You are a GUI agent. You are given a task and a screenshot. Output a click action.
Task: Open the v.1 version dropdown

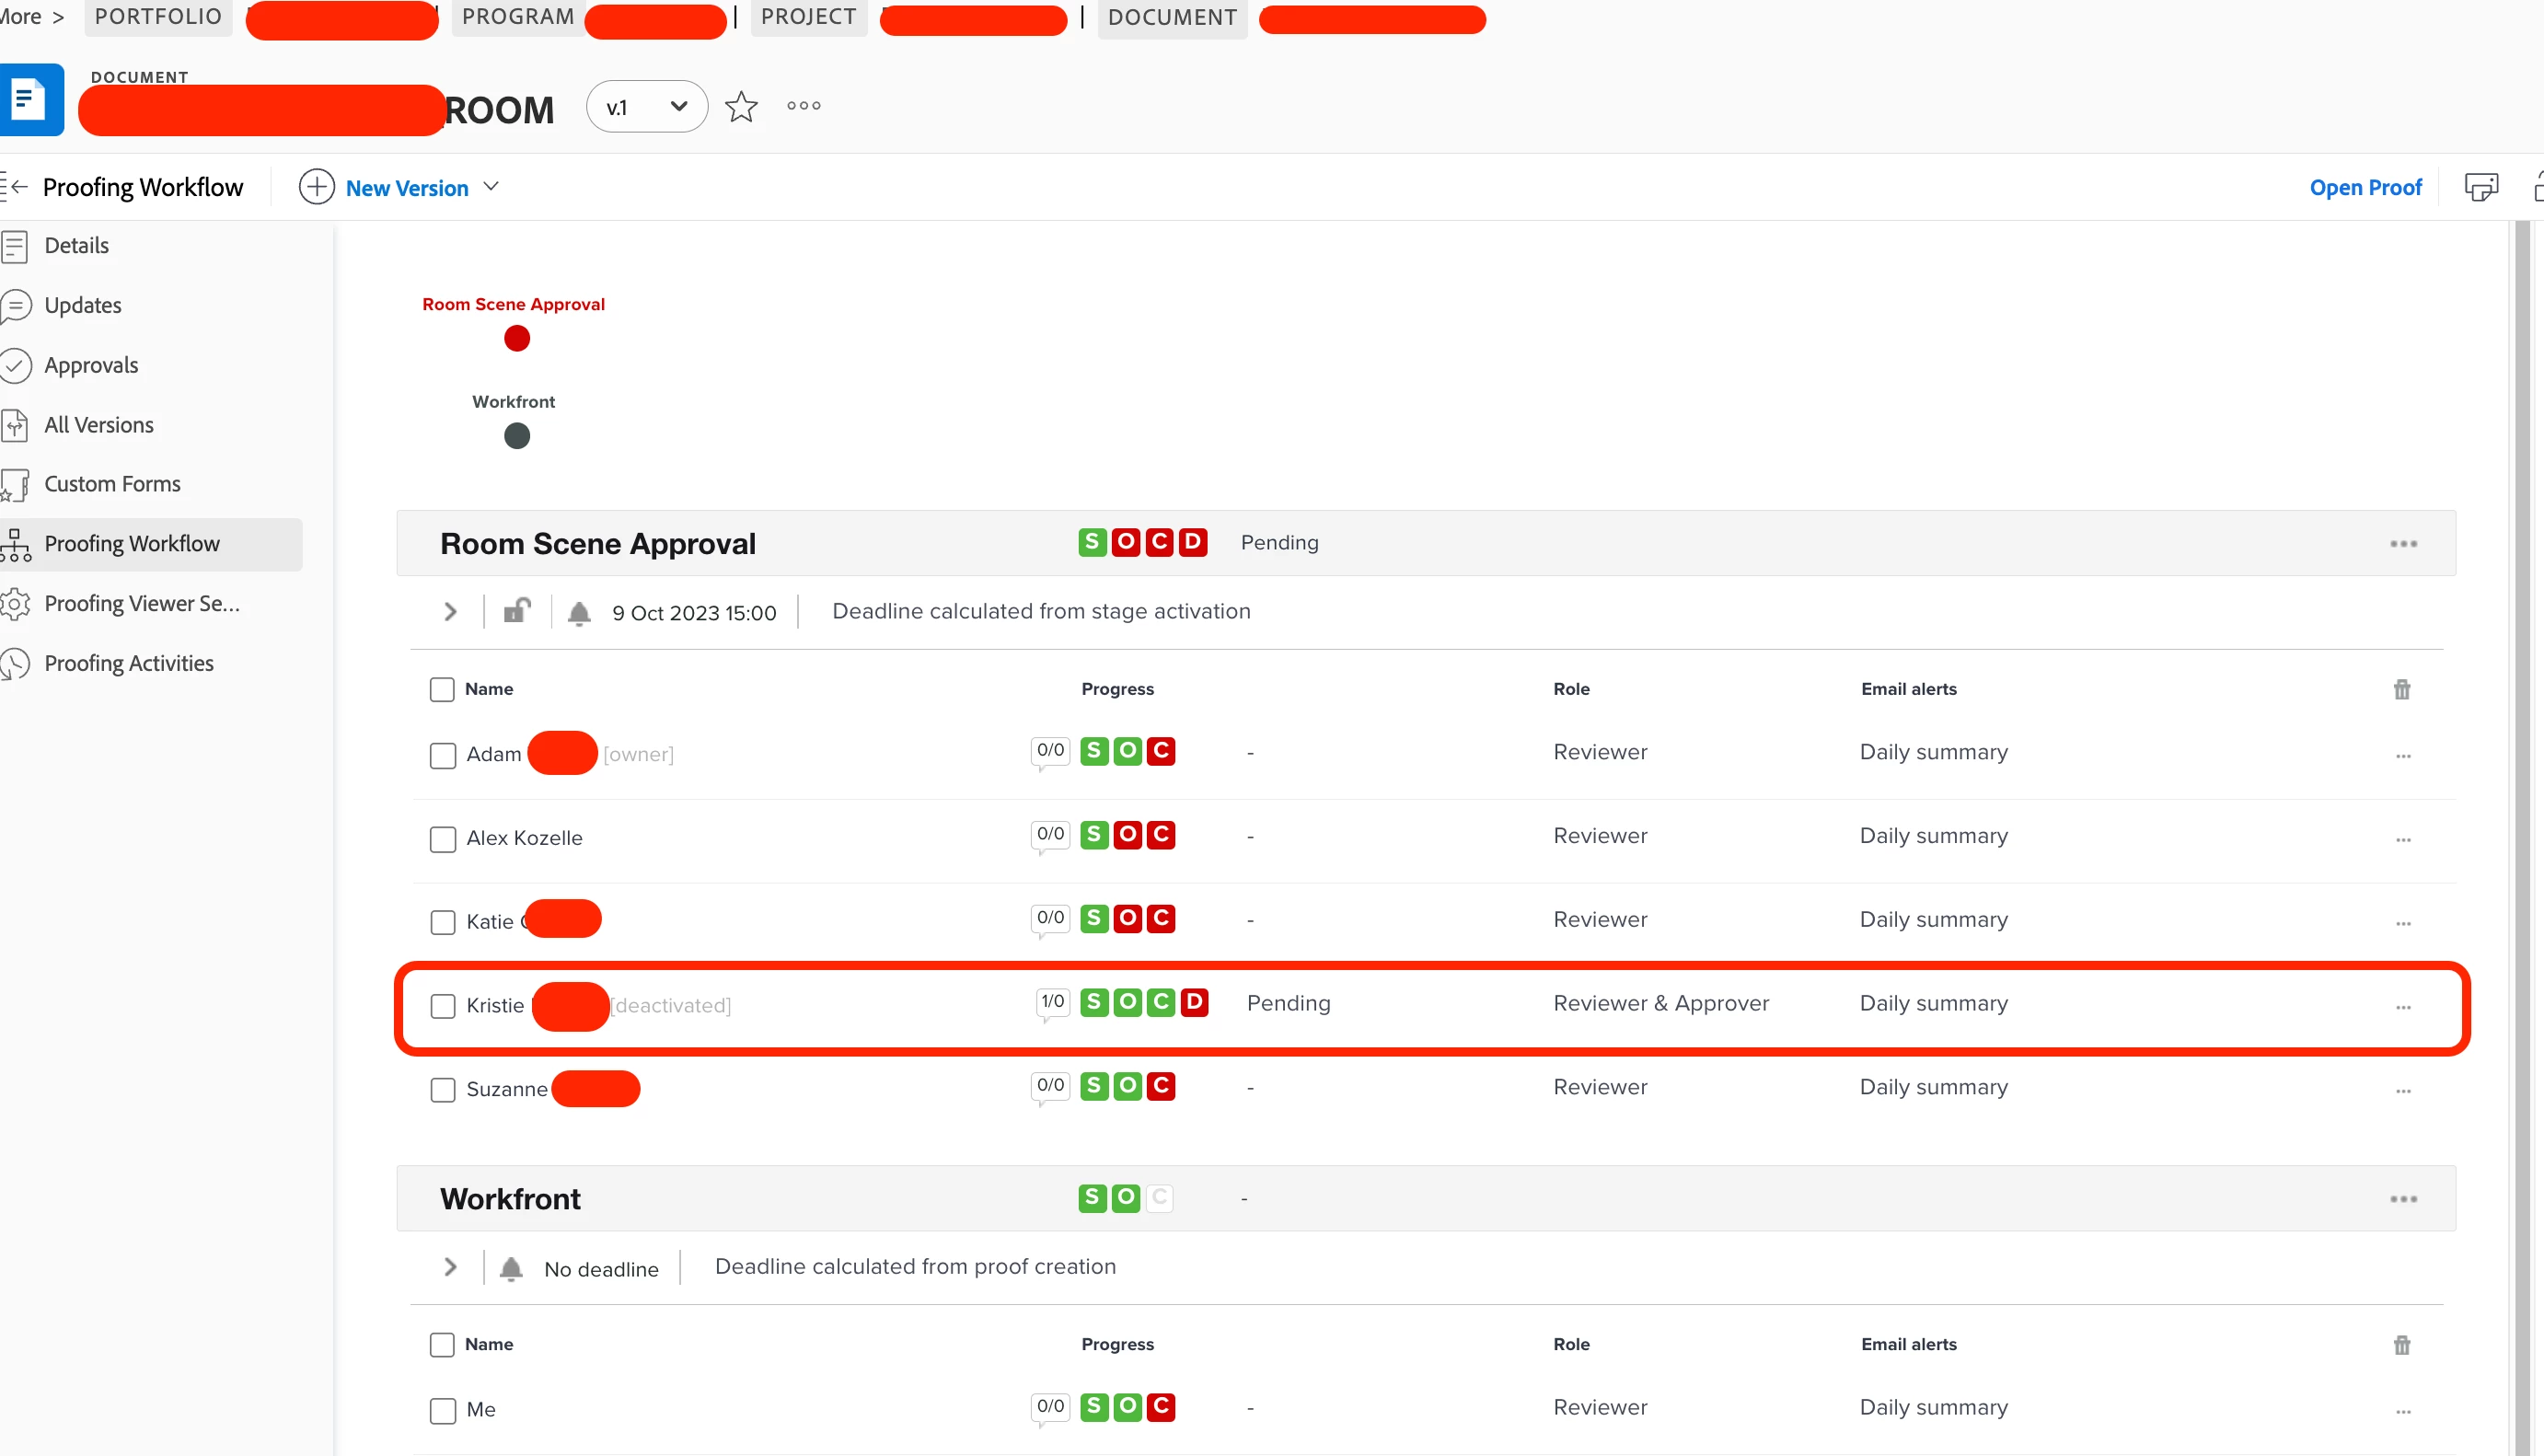click(x=647, y=107)
